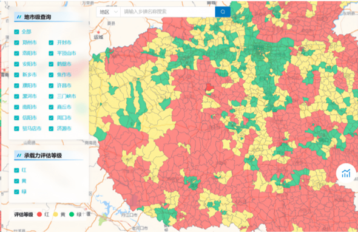Click the yellow legend dot
This screenshot has height=232, width=358.
pos(55,214)
